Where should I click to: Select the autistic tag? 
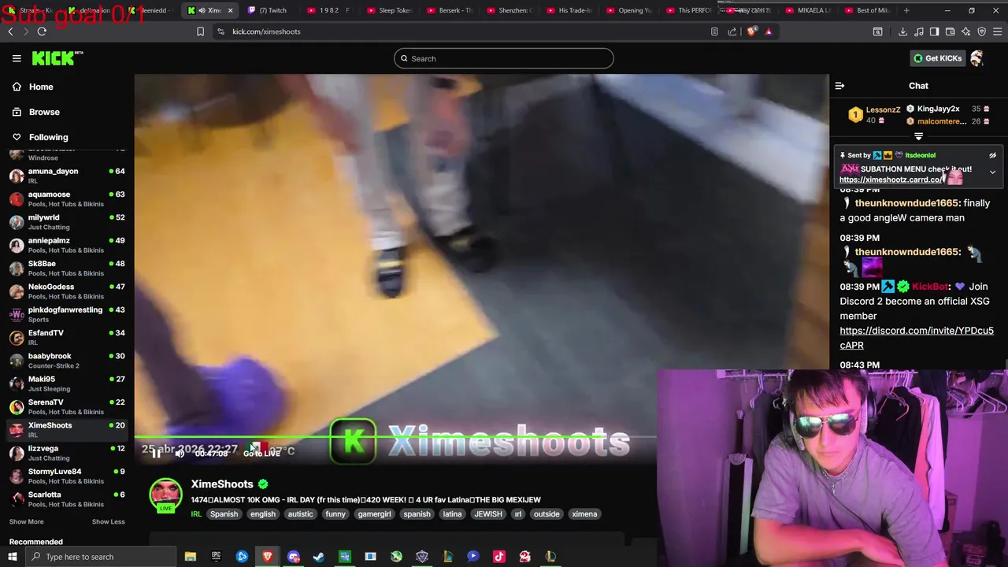click(300, 514)
